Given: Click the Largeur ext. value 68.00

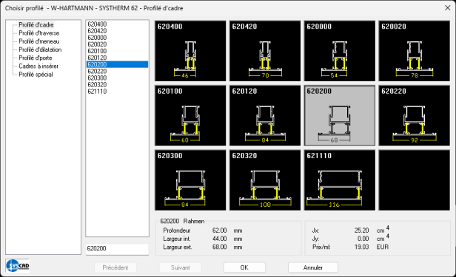Looking at the screenshot, I should click(219, 247).
